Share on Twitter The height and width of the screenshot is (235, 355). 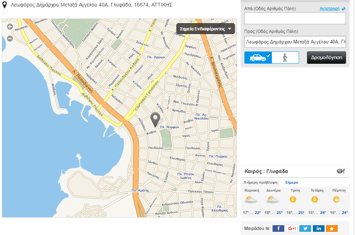pyautogui.click(x=305, y=228)
